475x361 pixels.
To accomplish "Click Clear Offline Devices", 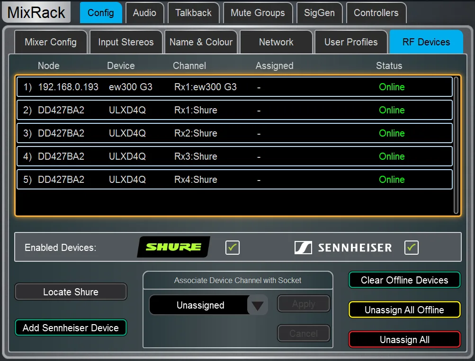I will (404, 280).
